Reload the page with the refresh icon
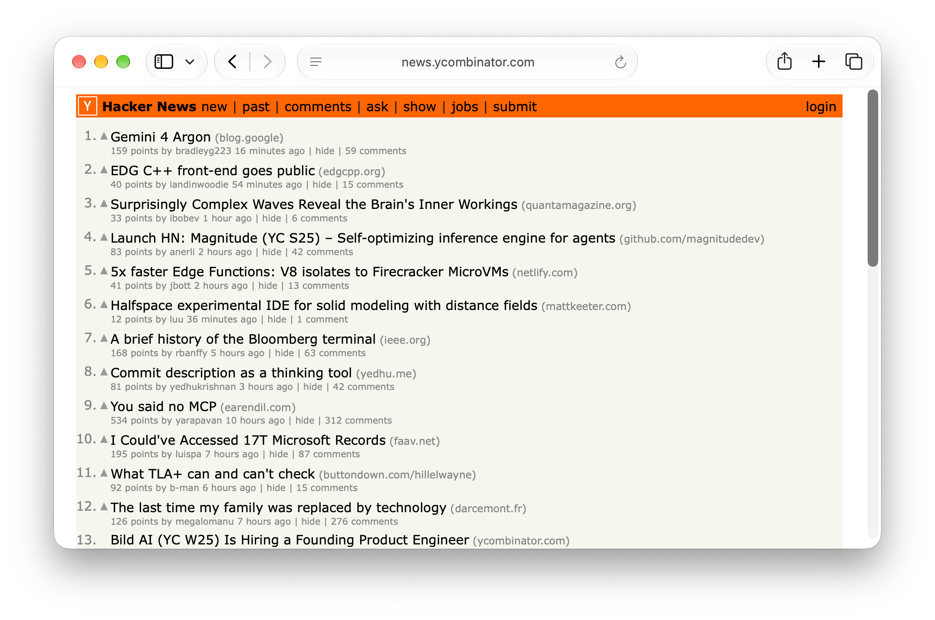935x620 pixels. (620, 62)
